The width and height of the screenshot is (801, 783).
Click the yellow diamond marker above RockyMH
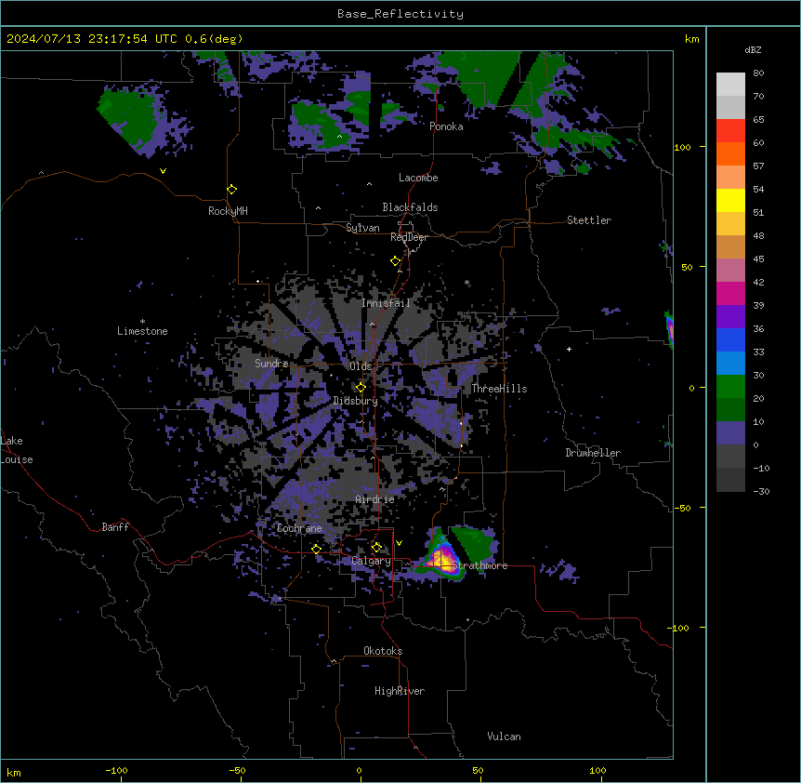coord(231,190)
